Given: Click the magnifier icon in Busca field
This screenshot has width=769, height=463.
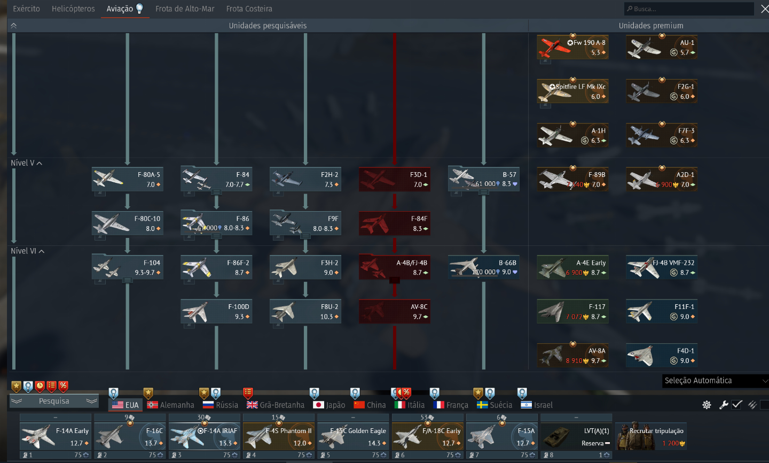Looking at the screenshot, I should tap(630, 9).
